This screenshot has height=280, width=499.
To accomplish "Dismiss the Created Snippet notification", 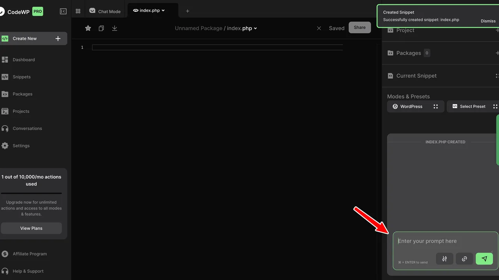I will (488, 21).
